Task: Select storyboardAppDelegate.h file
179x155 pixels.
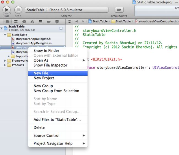Action: [33, 39]
